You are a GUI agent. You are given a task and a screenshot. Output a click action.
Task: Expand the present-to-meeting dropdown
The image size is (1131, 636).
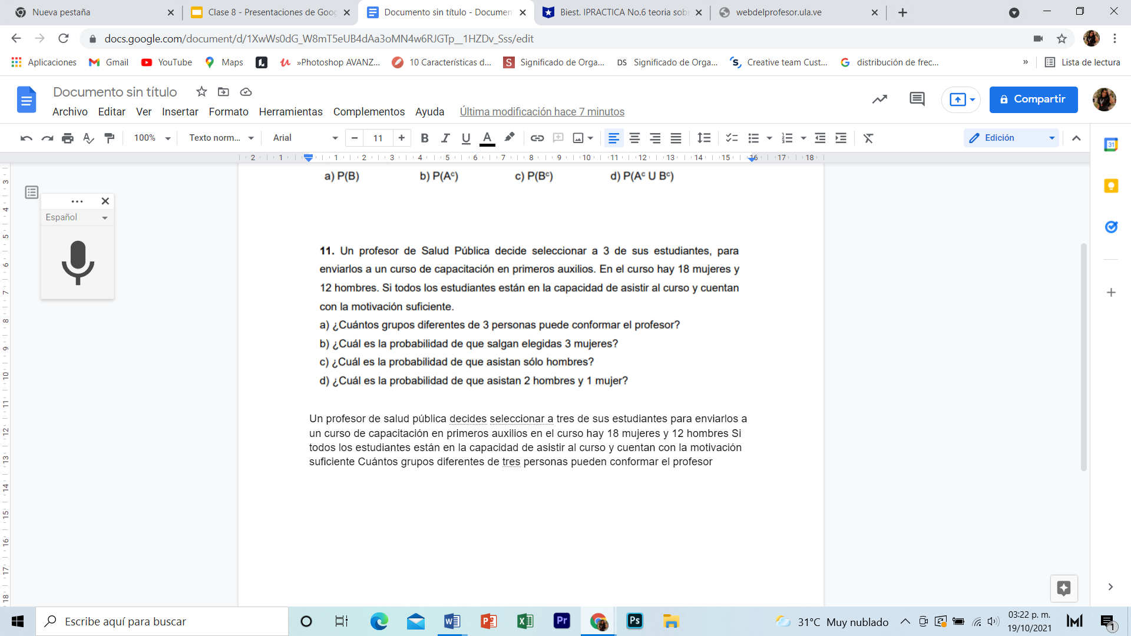point(973,100)
